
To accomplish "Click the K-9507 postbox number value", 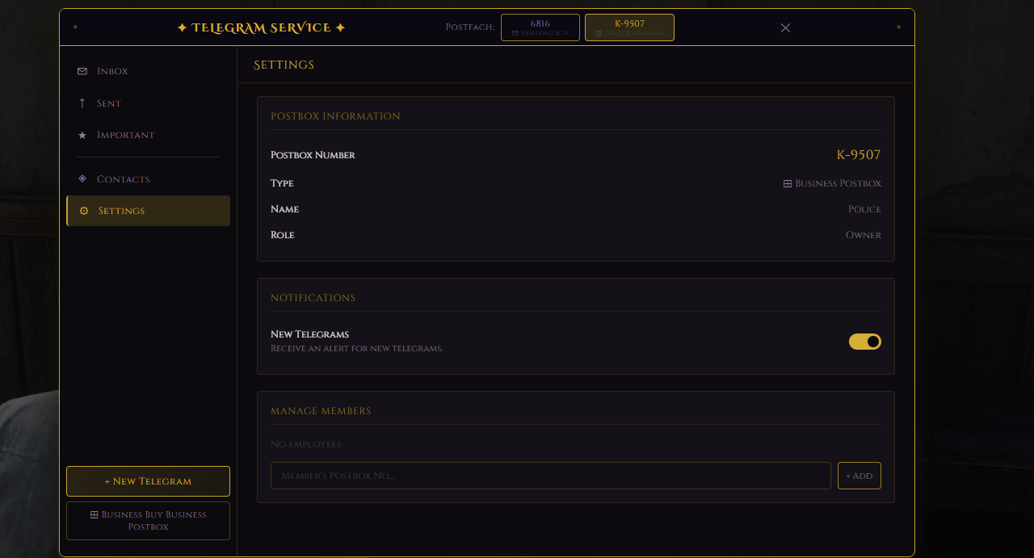I will tap(859, 155).
